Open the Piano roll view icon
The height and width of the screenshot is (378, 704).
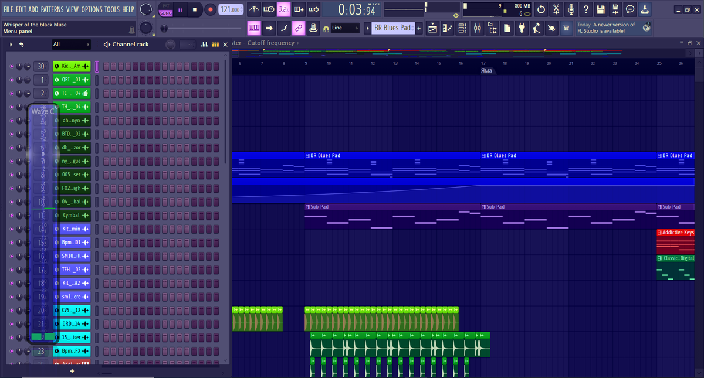tap(448, 28)
